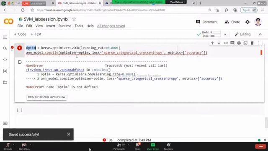This screenshot has width=268, height=151.
Task: Click Comment button
Action: (x=206, y=22)
